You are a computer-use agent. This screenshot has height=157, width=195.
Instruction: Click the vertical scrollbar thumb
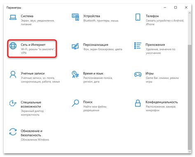[x=190, y=97]
